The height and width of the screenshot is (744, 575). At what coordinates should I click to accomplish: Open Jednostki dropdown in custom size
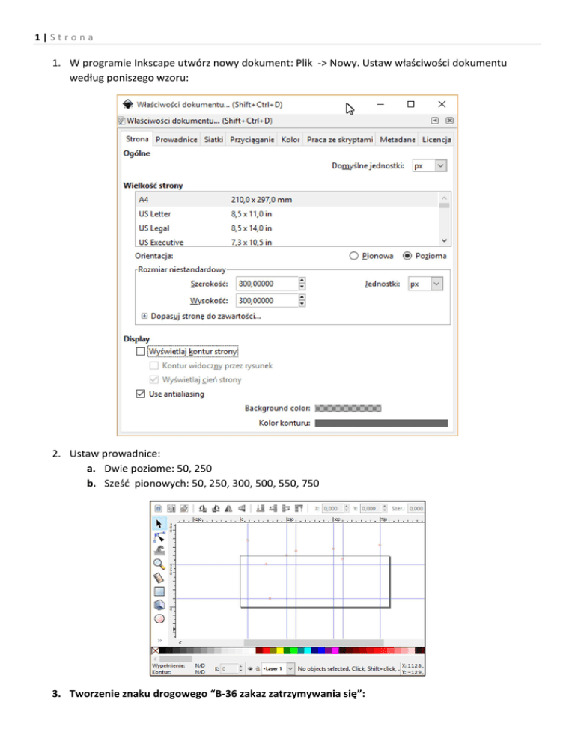coord(426,284)
